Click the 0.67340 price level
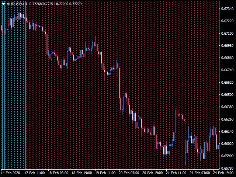Viewport: 236px width, 177px height. (227, 9)
